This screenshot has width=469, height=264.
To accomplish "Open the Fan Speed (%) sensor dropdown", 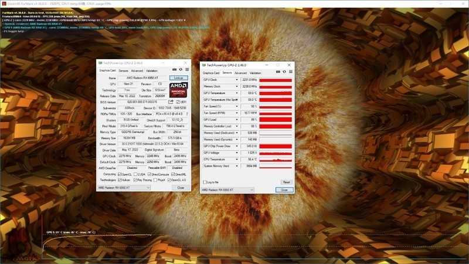I will point(237,106).
